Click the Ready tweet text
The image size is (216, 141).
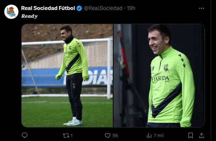coord(29,16)
